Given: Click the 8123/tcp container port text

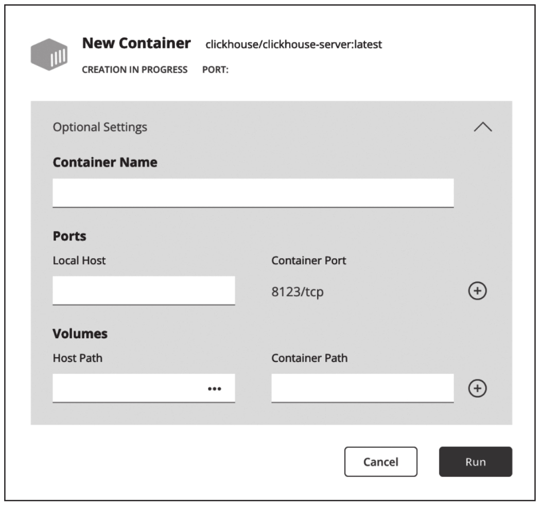Looking at the screenshot, I should coord(298,292).
